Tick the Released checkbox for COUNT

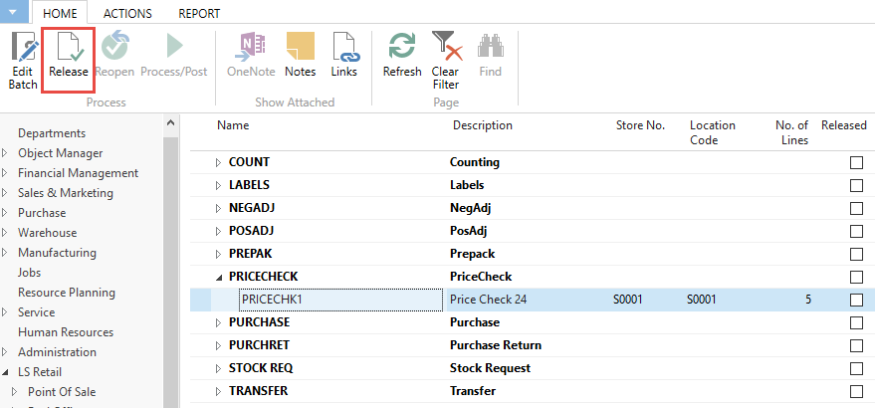pos(856,162)
